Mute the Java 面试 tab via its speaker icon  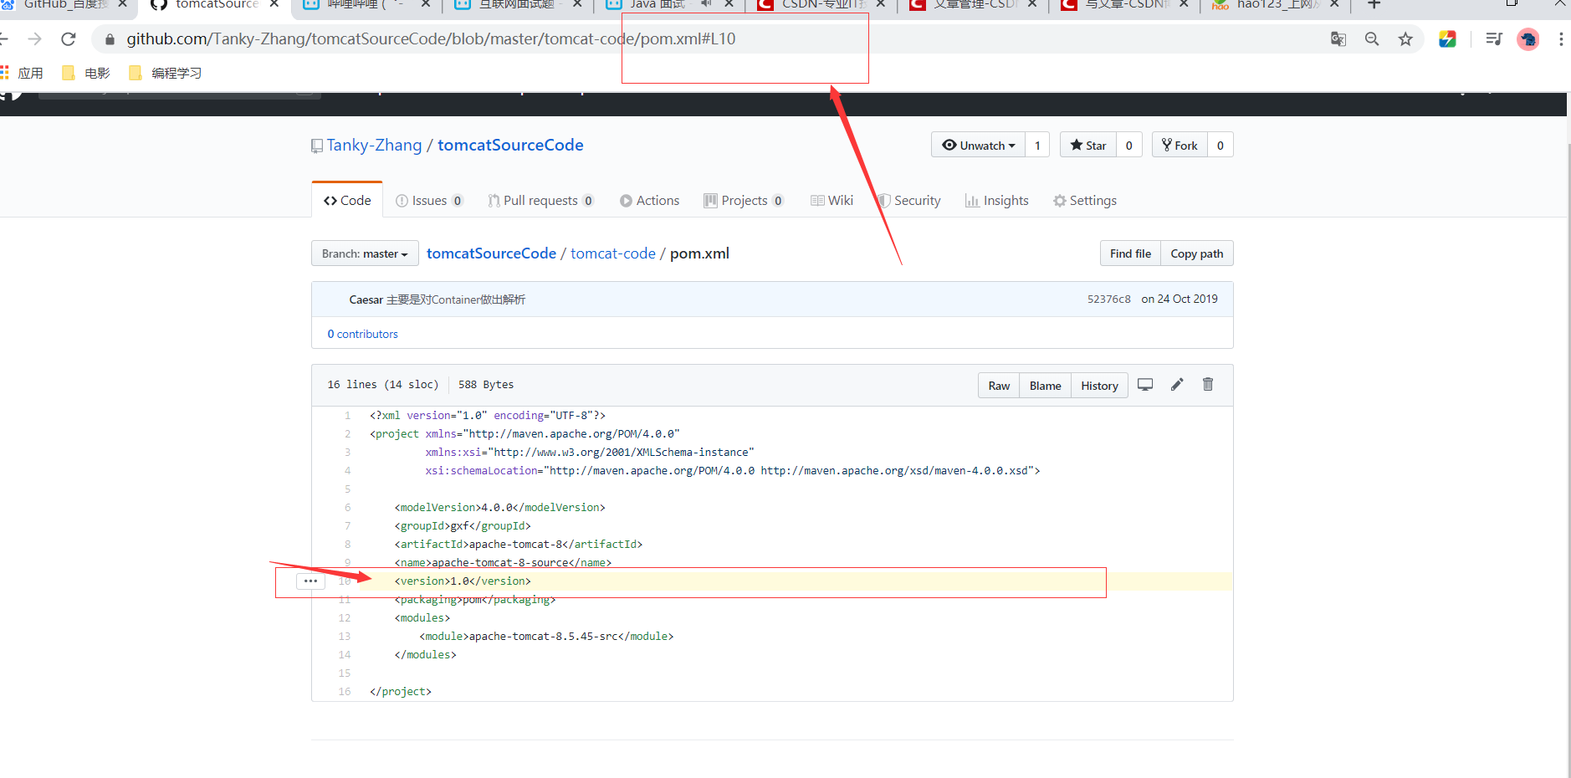(x=706, y=4)
